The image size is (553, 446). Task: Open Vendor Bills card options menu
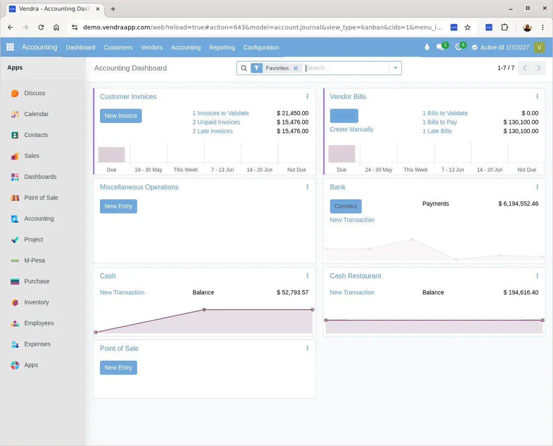[x=537, y=96]
